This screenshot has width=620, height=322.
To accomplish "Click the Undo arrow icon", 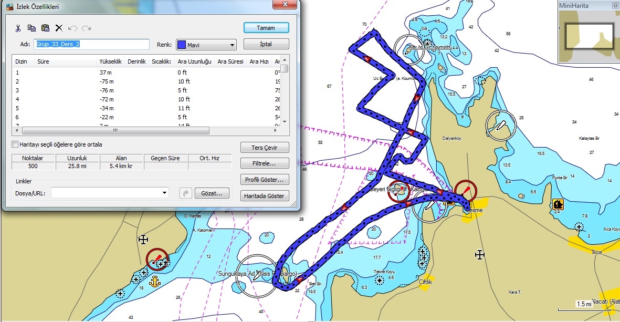I will tap(73, 28).
